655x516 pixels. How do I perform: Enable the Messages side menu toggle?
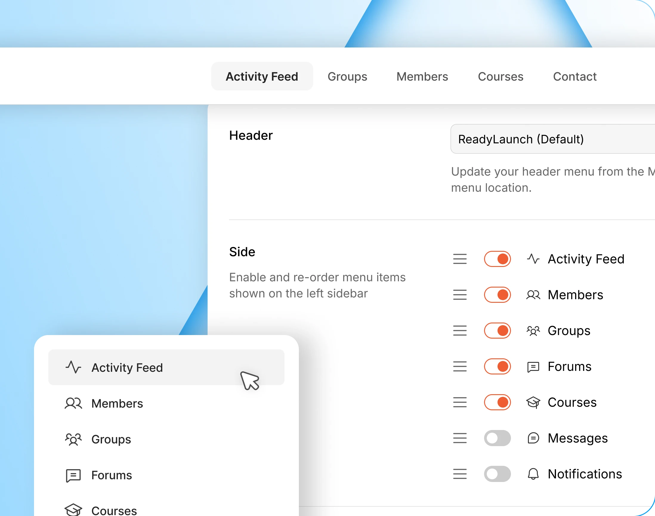(497, 438)
